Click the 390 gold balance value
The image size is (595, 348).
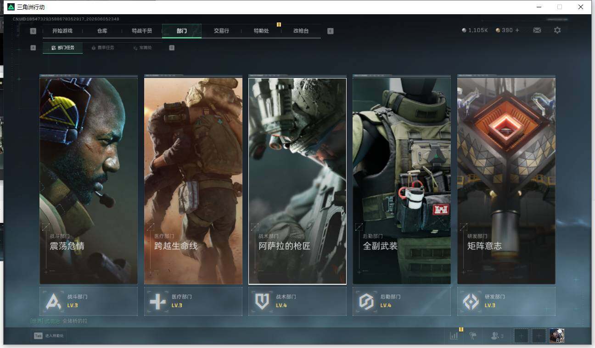[507, 30]
